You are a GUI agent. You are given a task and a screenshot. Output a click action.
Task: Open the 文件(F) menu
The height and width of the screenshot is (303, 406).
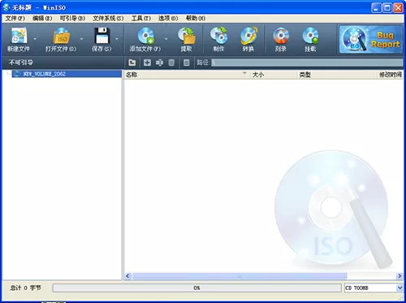tap(15, 18)
